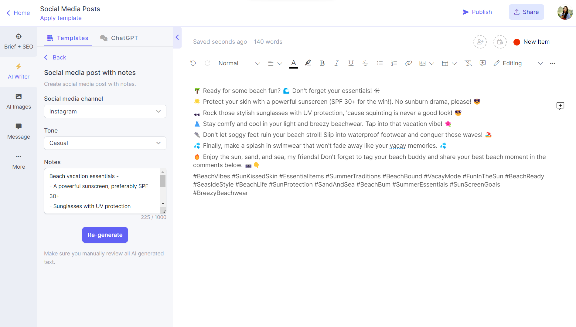
Task: Open the Normal paragraph style dropdown
Action: click(x=239, y=63)
